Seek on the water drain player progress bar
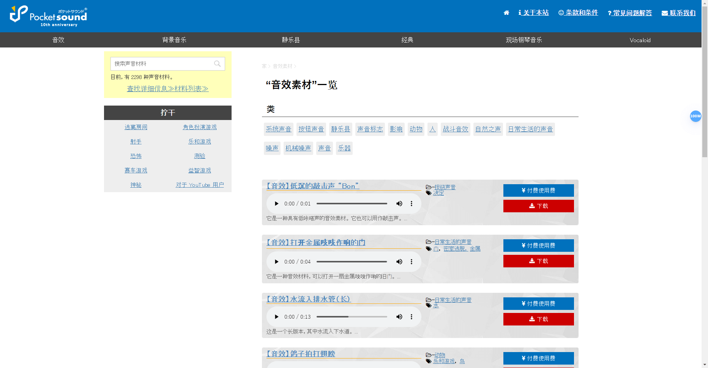The width and height of the screenshot is (708, 368). [x=352, y=317]
